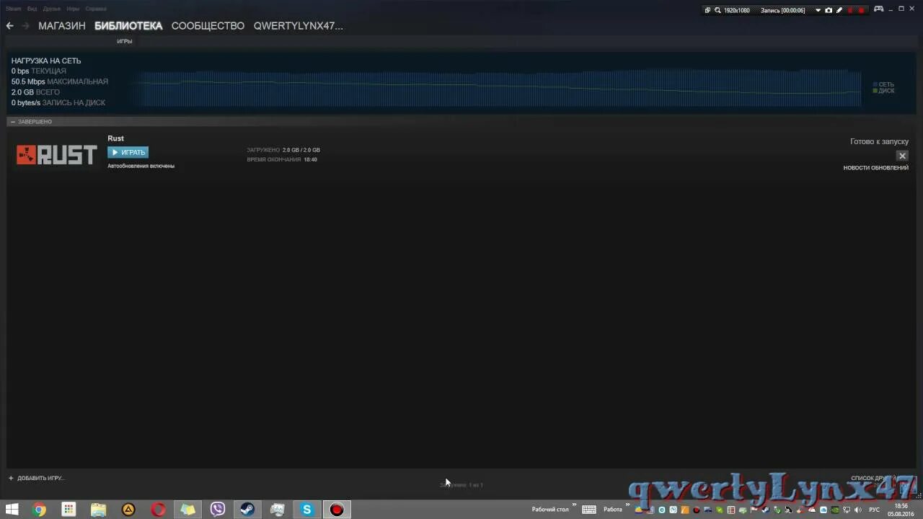The image size is (923, 519).
Task: Open the apps grid taskbar icon
Action: (x=69, y=510)
